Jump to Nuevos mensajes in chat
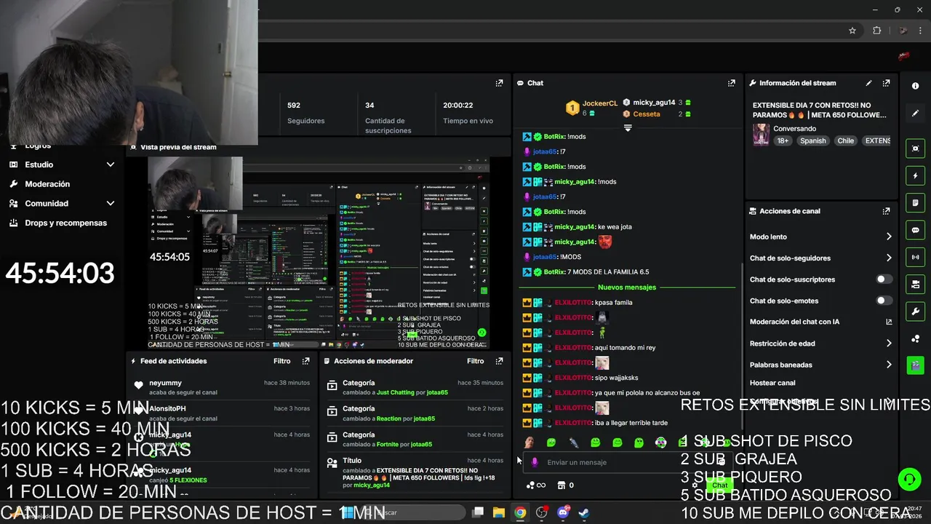931x524 pixels. 627,287
